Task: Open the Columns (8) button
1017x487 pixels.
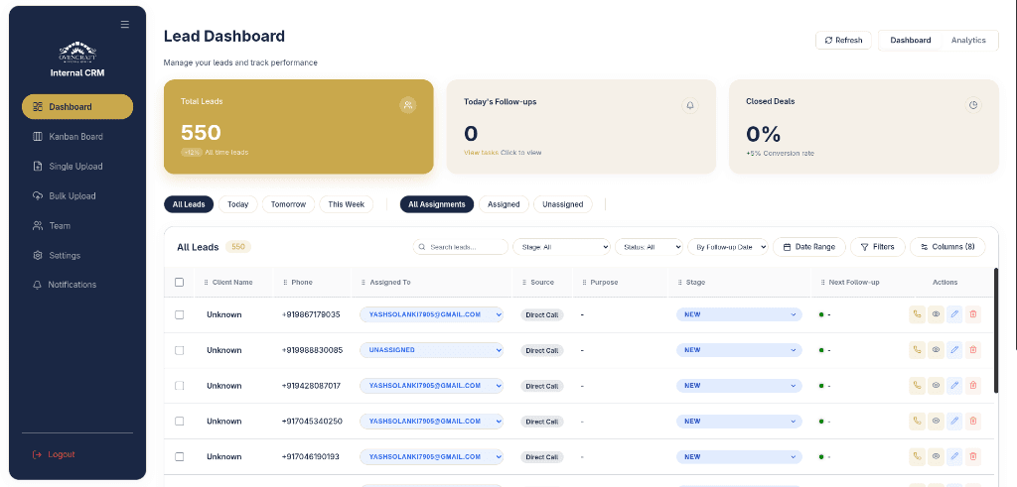Action: point(947,247)
